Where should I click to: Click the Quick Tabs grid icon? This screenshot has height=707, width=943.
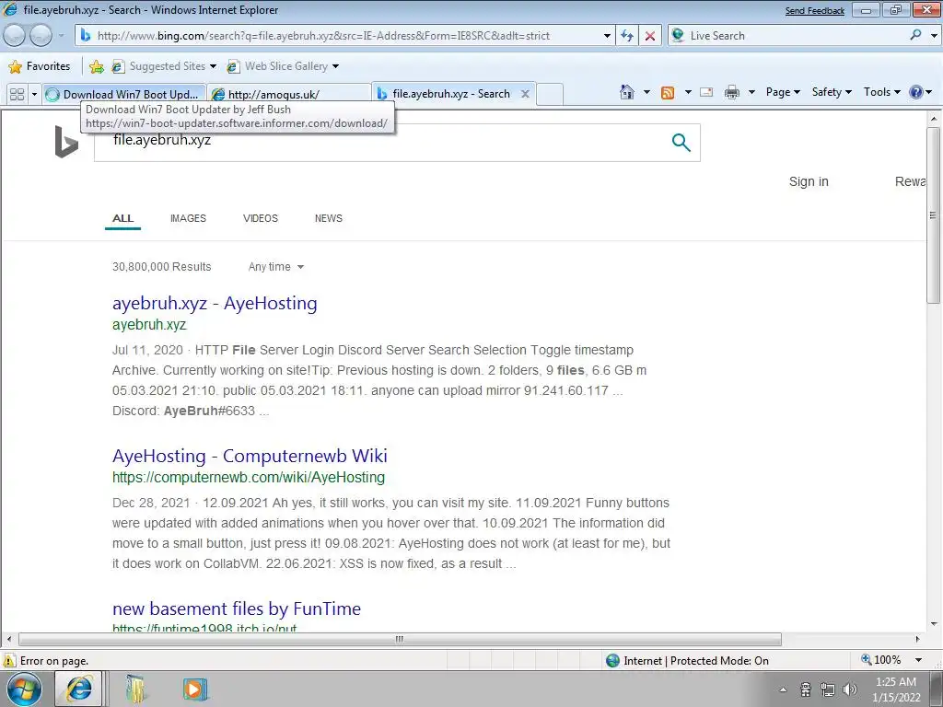[x=17, y=94]
